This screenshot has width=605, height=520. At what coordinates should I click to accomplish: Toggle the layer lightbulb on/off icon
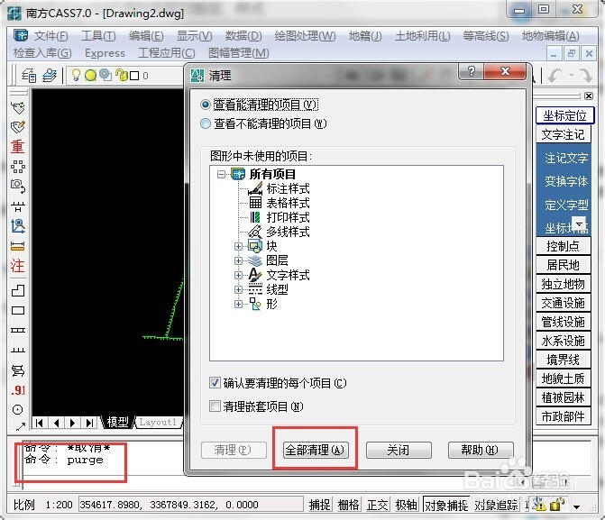coord(76,75)
